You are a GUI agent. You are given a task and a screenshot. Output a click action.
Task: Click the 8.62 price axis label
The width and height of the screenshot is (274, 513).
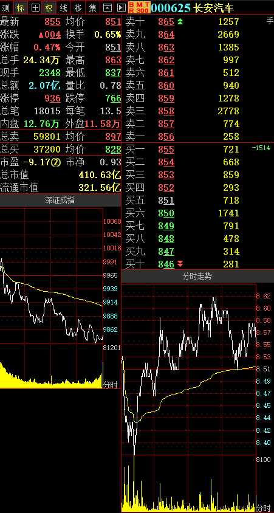click(263, 297)
